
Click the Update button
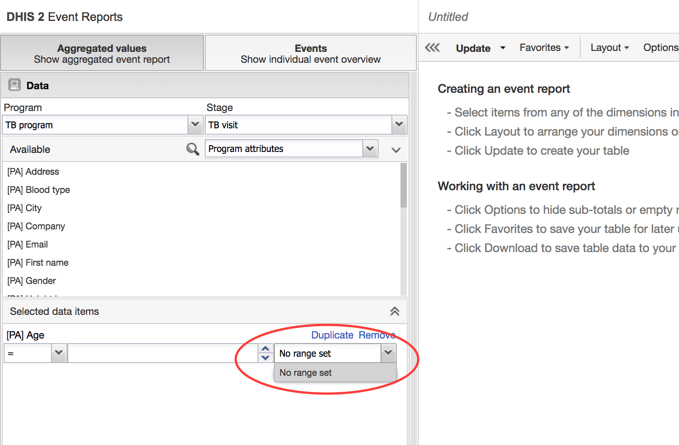click(473, 48)
